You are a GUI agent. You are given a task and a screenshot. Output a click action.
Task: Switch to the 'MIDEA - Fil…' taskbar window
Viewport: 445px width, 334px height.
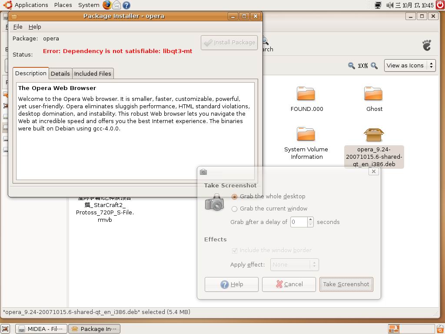[41, 329]
